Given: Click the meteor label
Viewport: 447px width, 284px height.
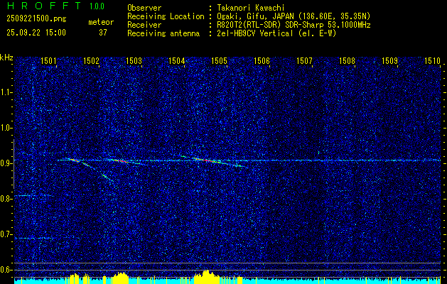Looking at the screenshot, I should pos(101,22).
